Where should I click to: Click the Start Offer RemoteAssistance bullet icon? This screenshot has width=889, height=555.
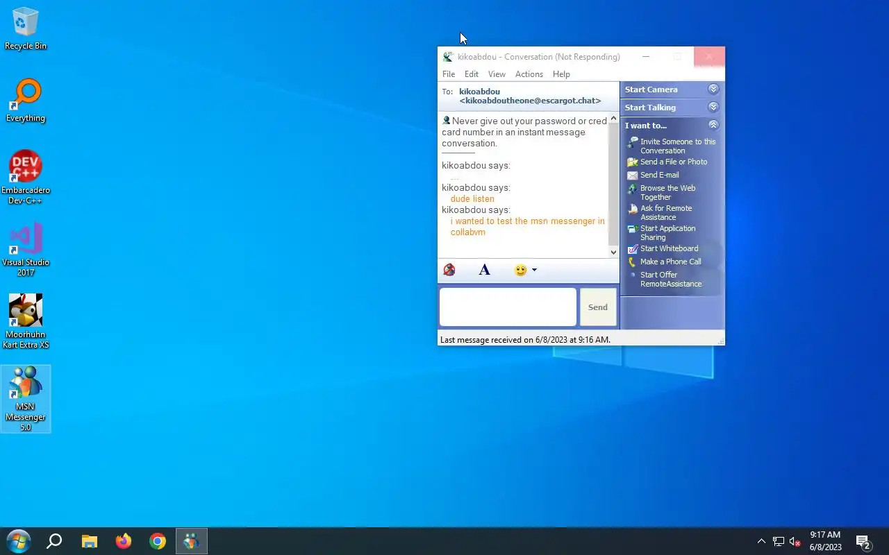[x=632, y=275]
